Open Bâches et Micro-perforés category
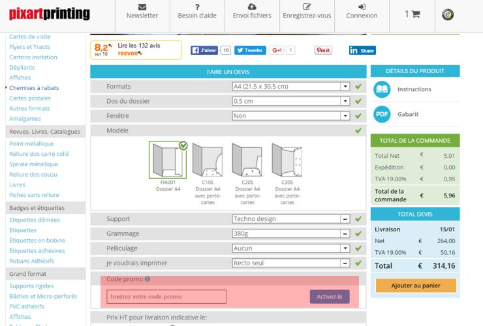Viewport: 483px width, 326px height. pos(43,297)
